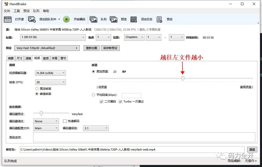Click the RF quality slider handle
262x167 pixels.
click(183, 78)
